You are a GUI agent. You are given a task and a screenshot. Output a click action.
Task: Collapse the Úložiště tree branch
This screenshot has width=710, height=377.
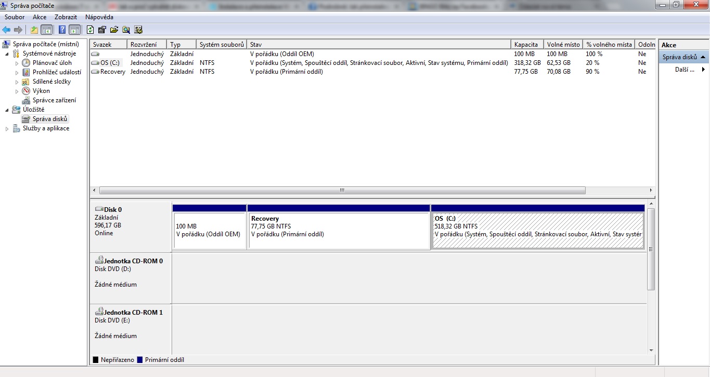pyautogui.click(x=7, y=110)
